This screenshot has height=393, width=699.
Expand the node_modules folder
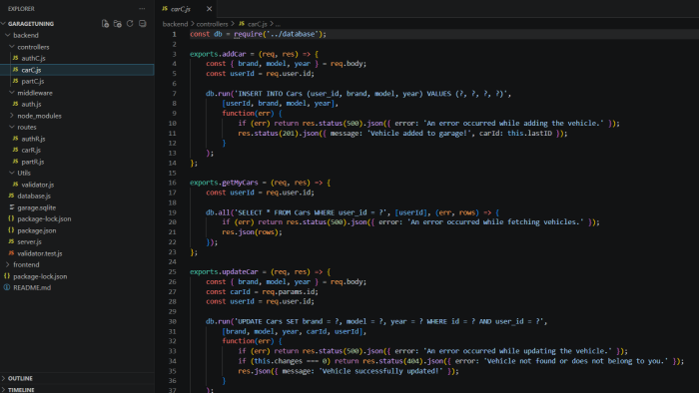(x=39, y=116)
